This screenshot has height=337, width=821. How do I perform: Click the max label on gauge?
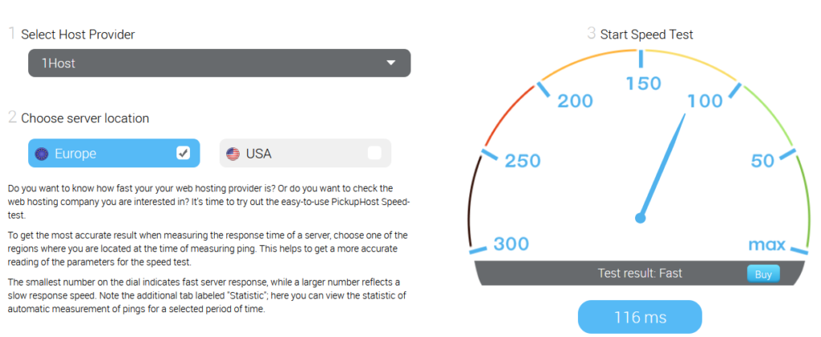(x=766, y=244)
